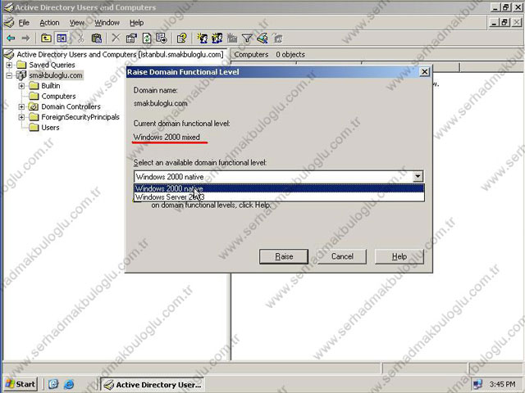The image size is (525, 393).
Task: Click the Start button
Action: (20, 384)
